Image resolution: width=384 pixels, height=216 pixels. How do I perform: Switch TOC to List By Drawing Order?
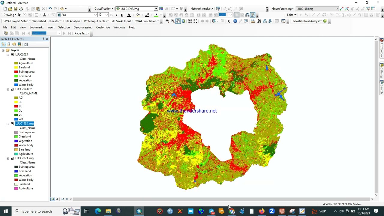pyautogui.click(x=3, y=44)
